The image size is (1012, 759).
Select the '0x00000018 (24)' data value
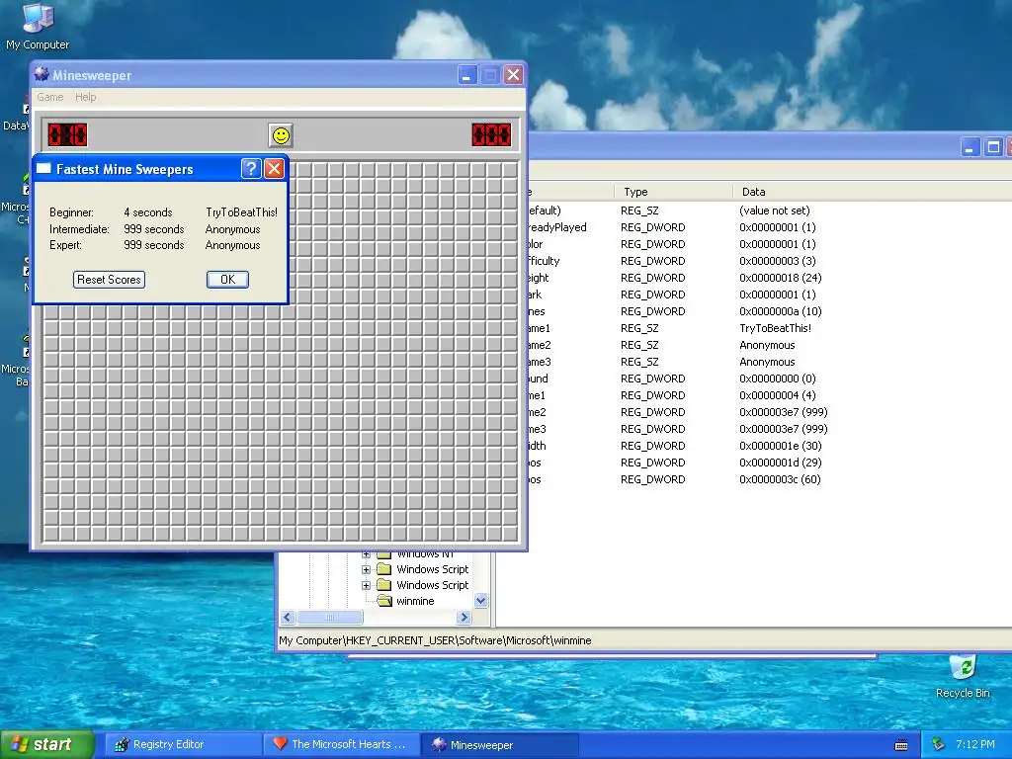781,278
